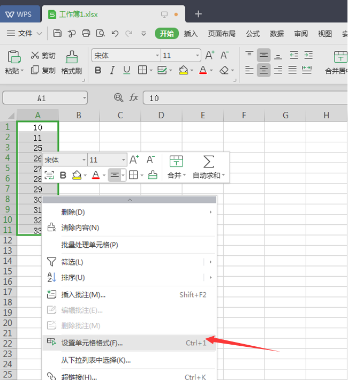Image resolution: width=348 pixels, height=380 pixels.
Task: Switch to the 公式 ribbon tab
Action: pos(253,34)
